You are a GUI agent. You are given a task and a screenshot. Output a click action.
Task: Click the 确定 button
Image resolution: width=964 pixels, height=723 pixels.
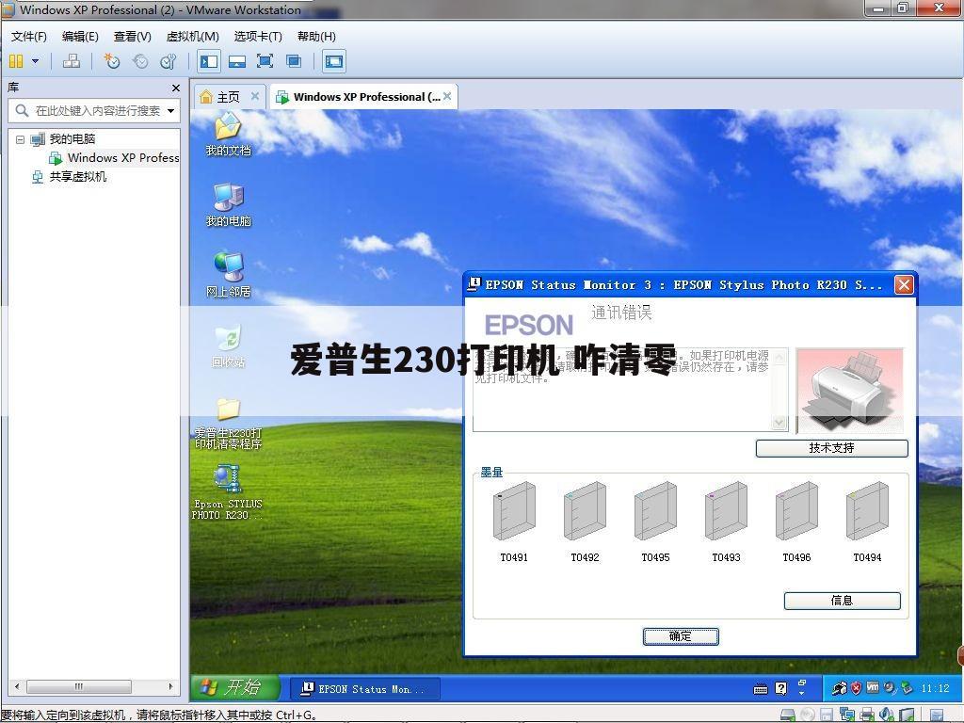[x=681, y=636]
